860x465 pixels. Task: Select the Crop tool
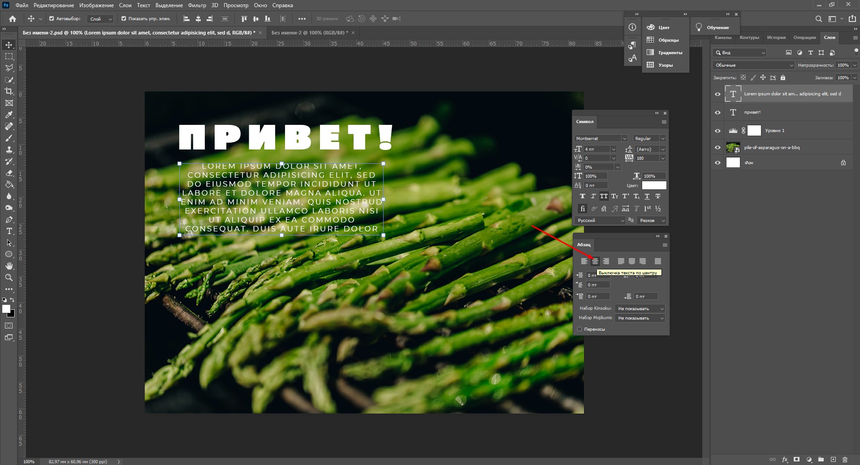point(9,91)
